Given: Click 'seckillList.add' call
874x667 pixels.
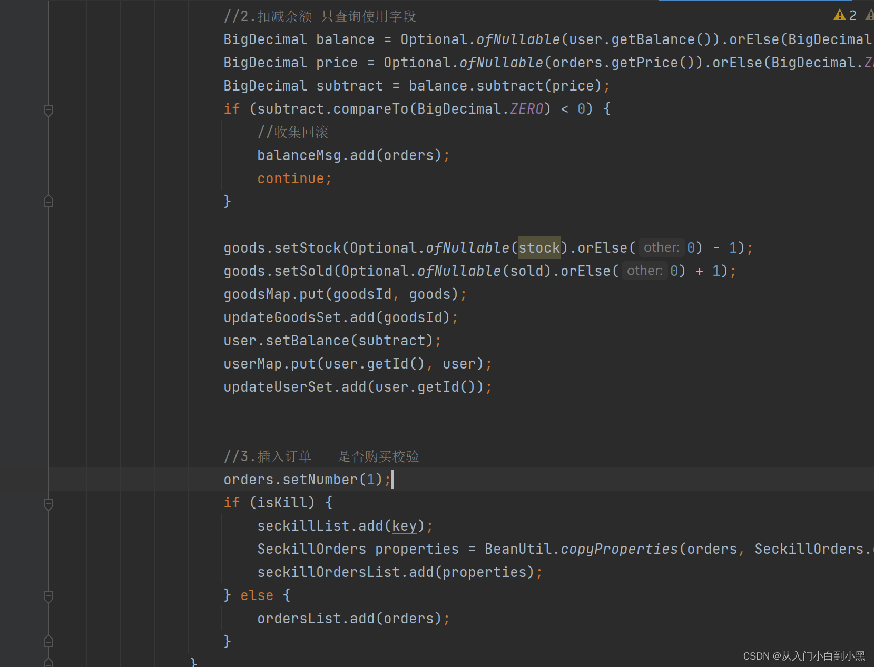Looking at the screenshot, I should click(x=320, y=526).
